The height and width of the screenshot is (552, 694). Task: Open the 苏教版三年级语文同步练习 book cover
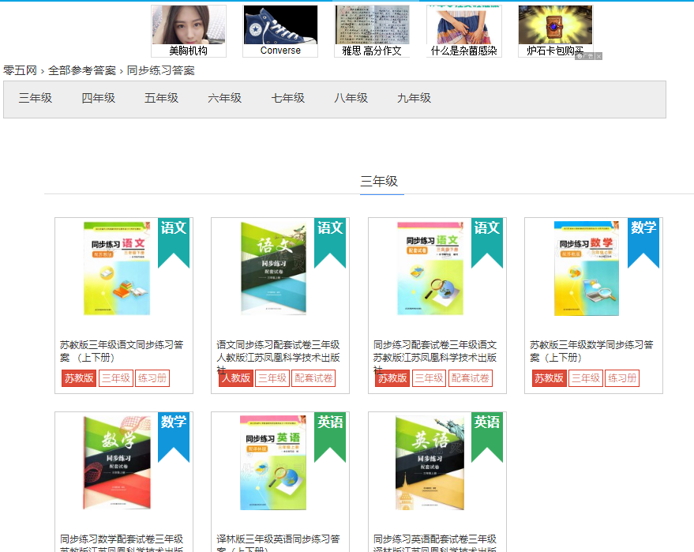click(116, 268)
